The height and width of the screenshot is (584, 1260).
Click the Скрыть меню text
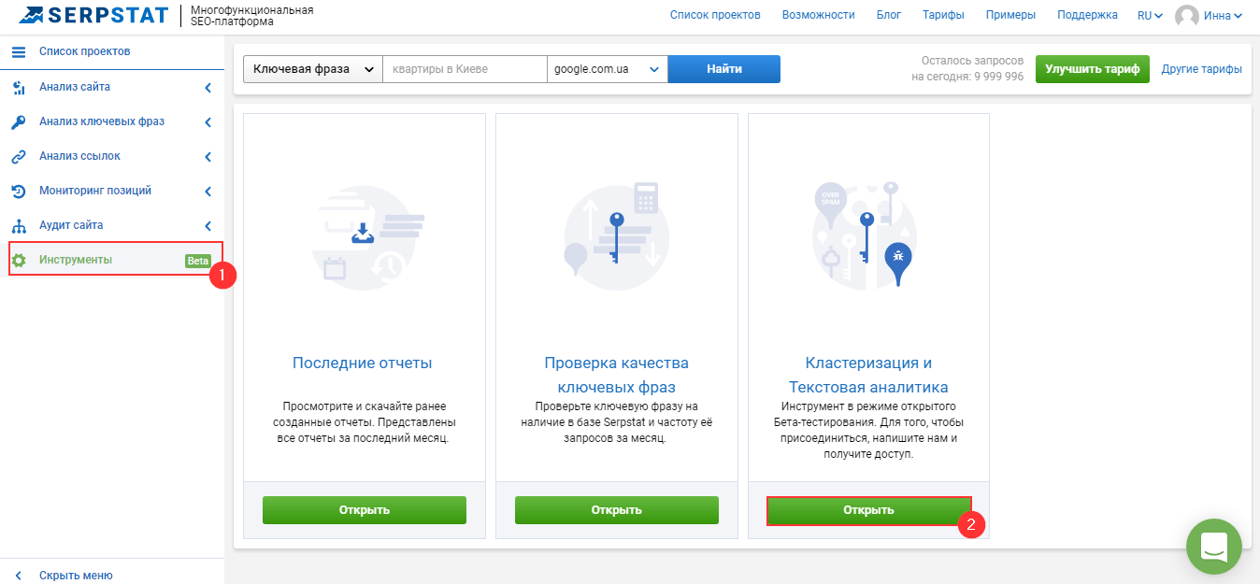[76, 576]
